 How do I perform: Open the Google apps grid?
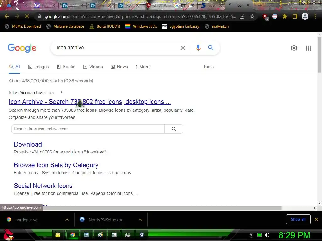click(308, 48)
